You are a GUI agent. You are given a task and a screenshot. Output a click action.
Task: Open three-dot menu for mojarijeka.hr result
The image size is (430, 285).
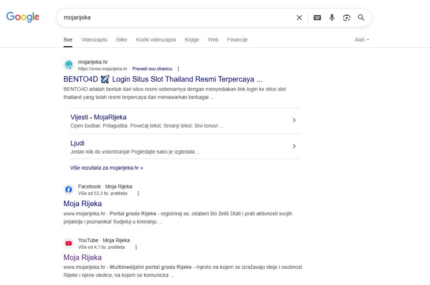[179, 69]
